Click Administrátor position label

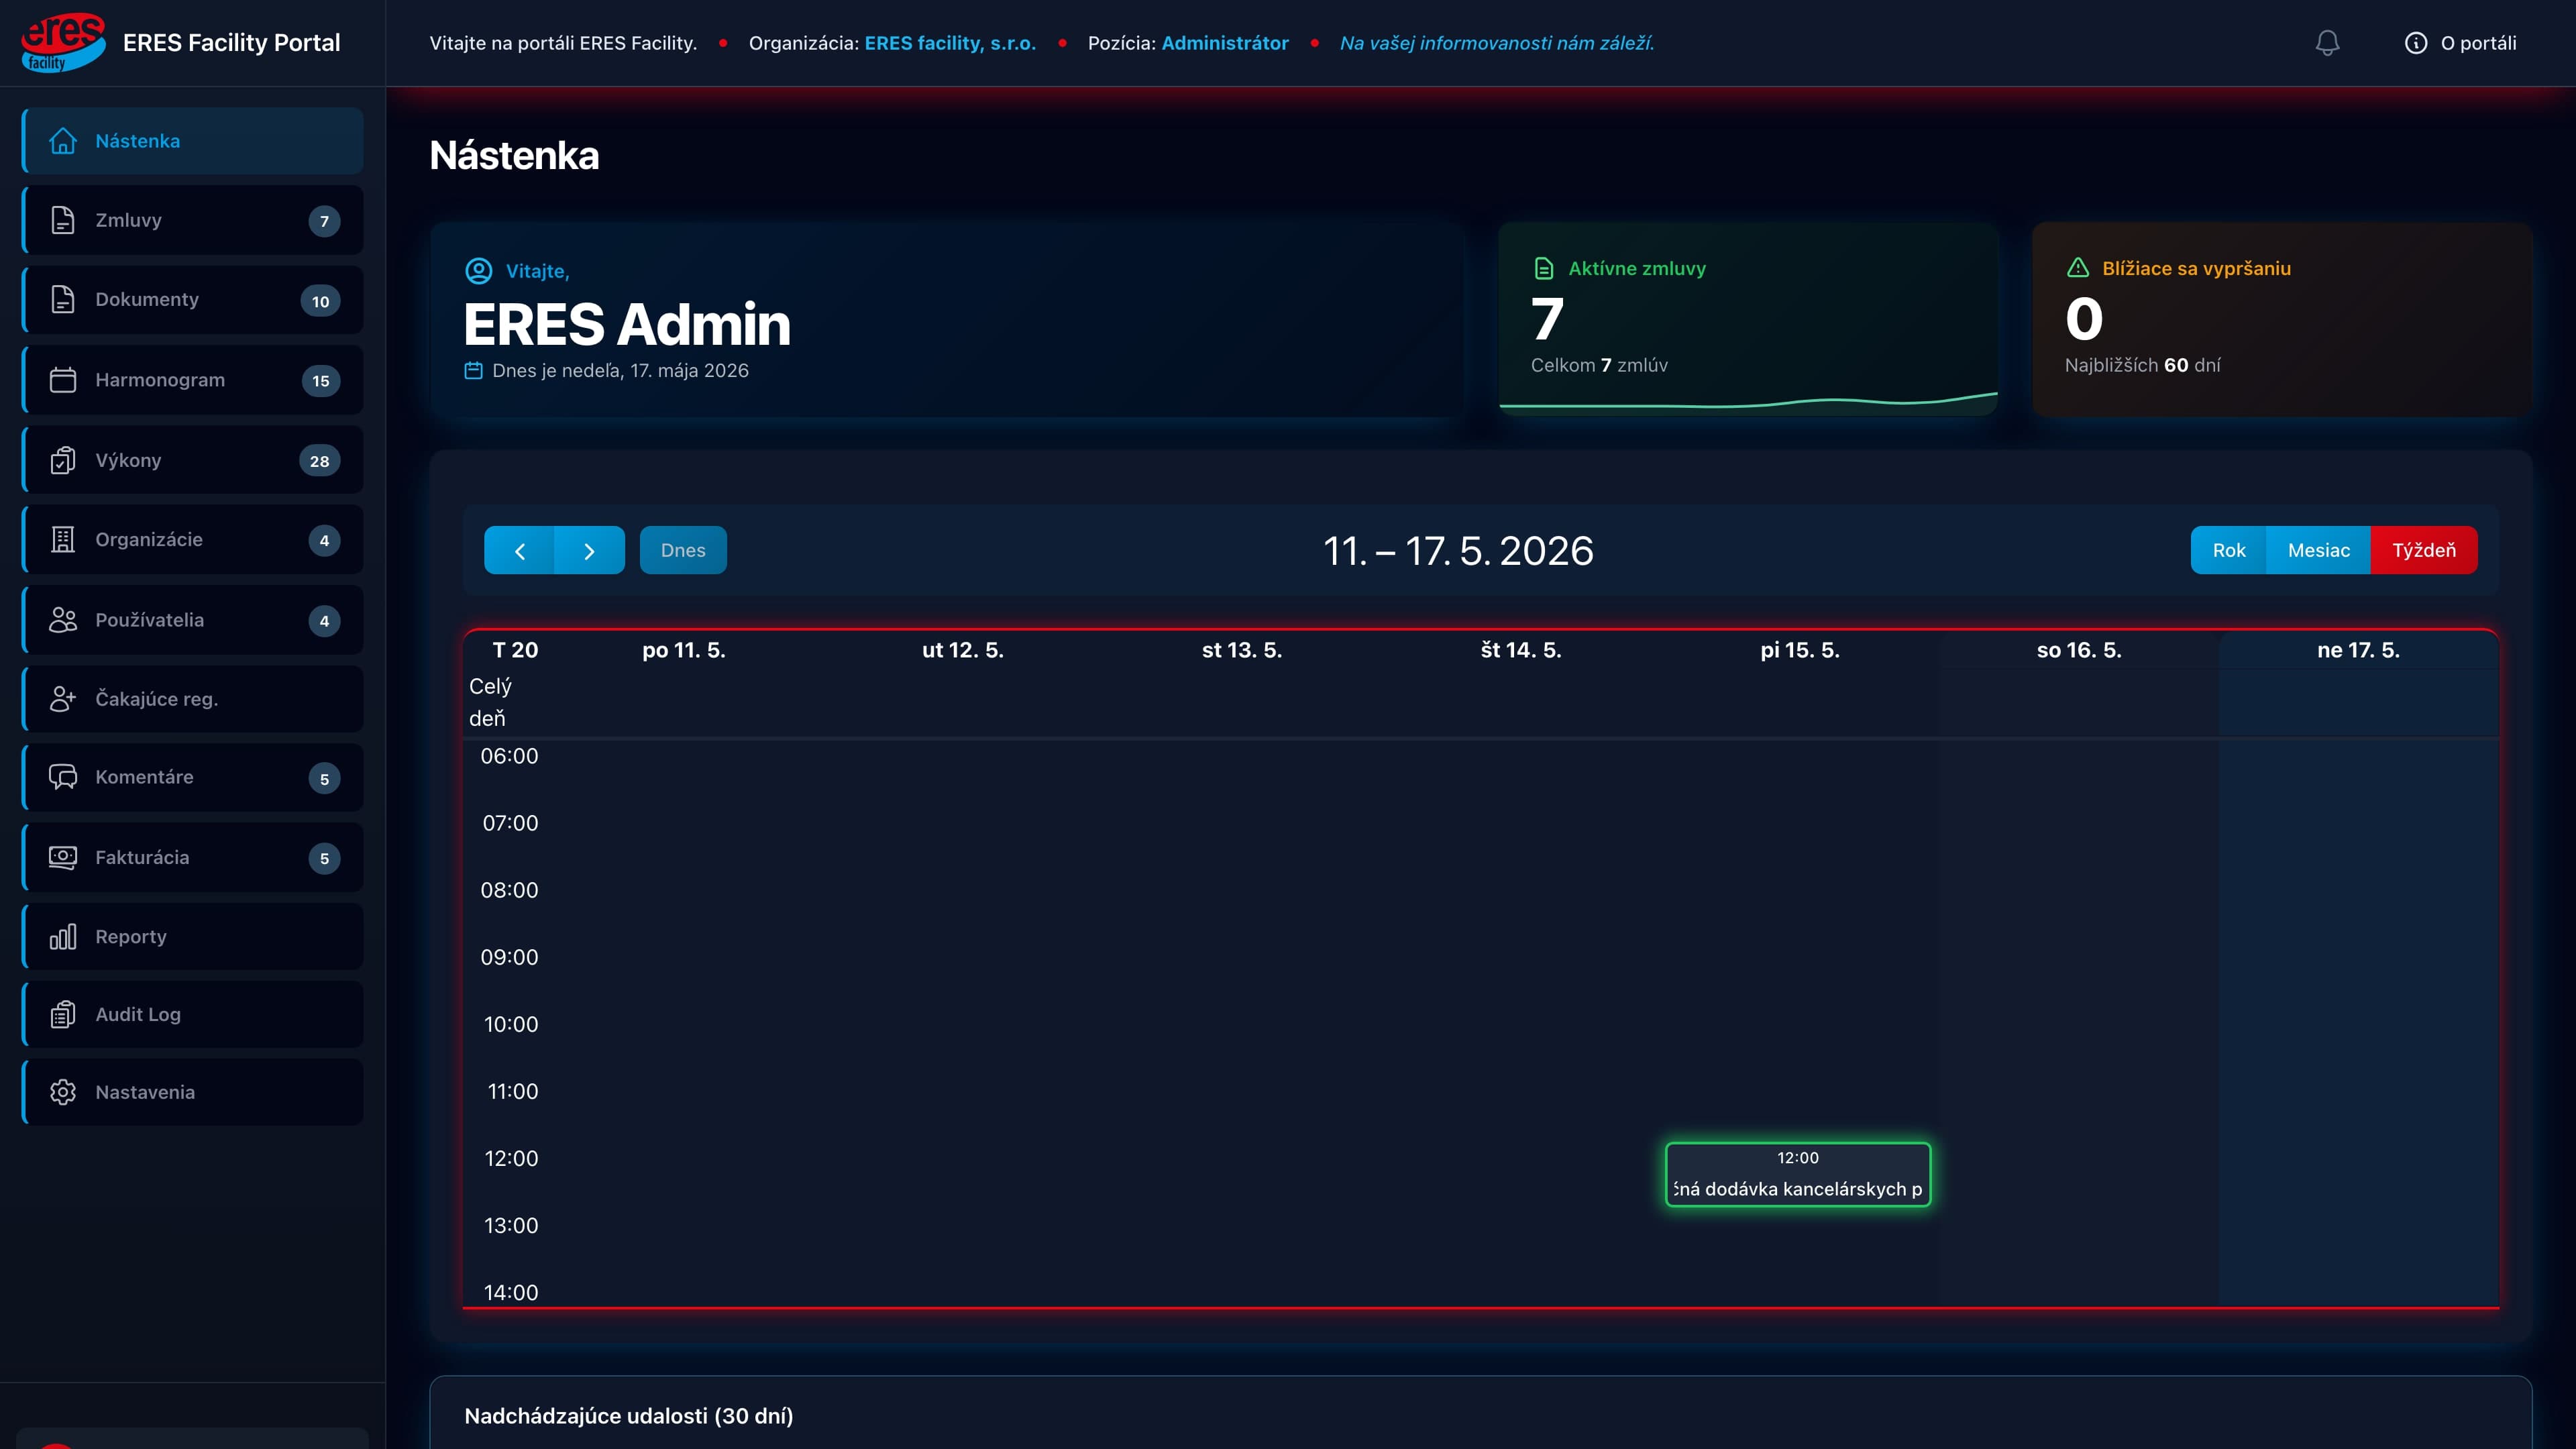[1225, 43]
